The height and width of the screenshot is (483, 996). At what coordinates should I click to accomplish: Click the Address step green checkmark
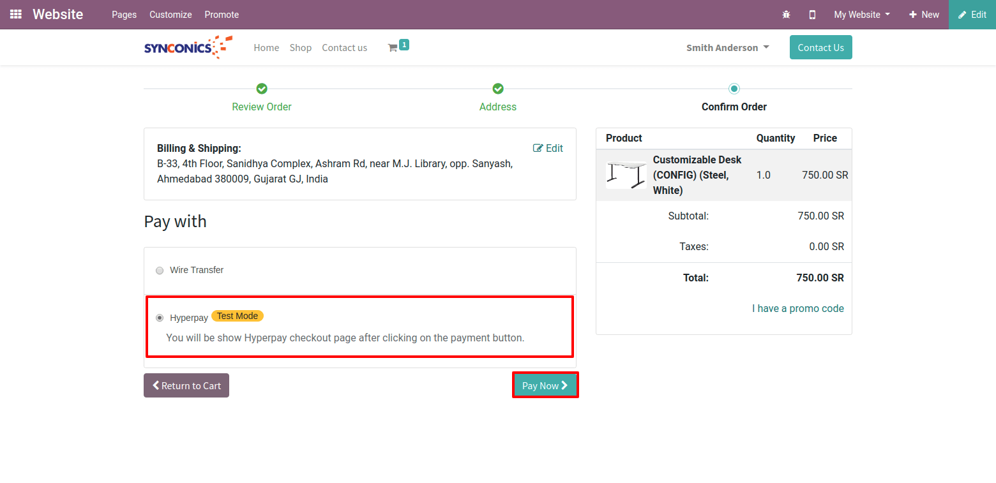pyautogui.click(x=498, y=89)
